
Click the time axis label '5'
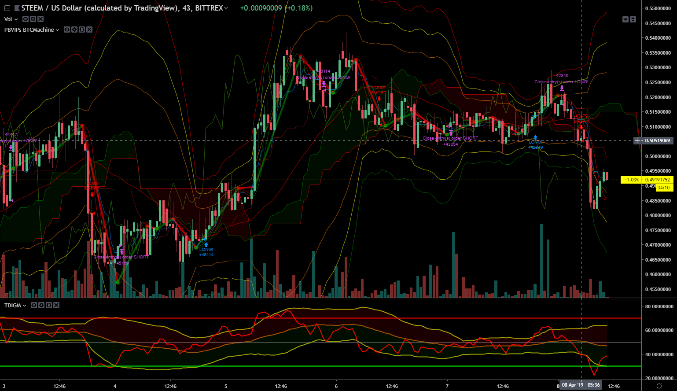(225, 386)
